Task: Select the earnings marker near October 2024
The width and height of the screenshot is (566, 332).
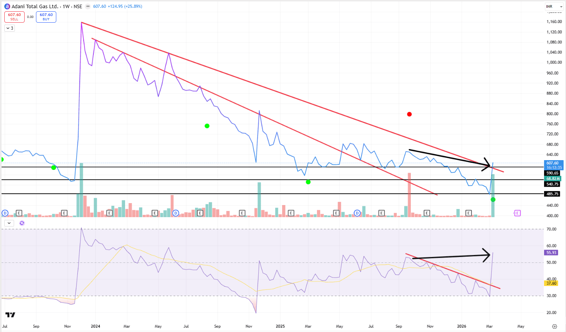Action: 242,213
